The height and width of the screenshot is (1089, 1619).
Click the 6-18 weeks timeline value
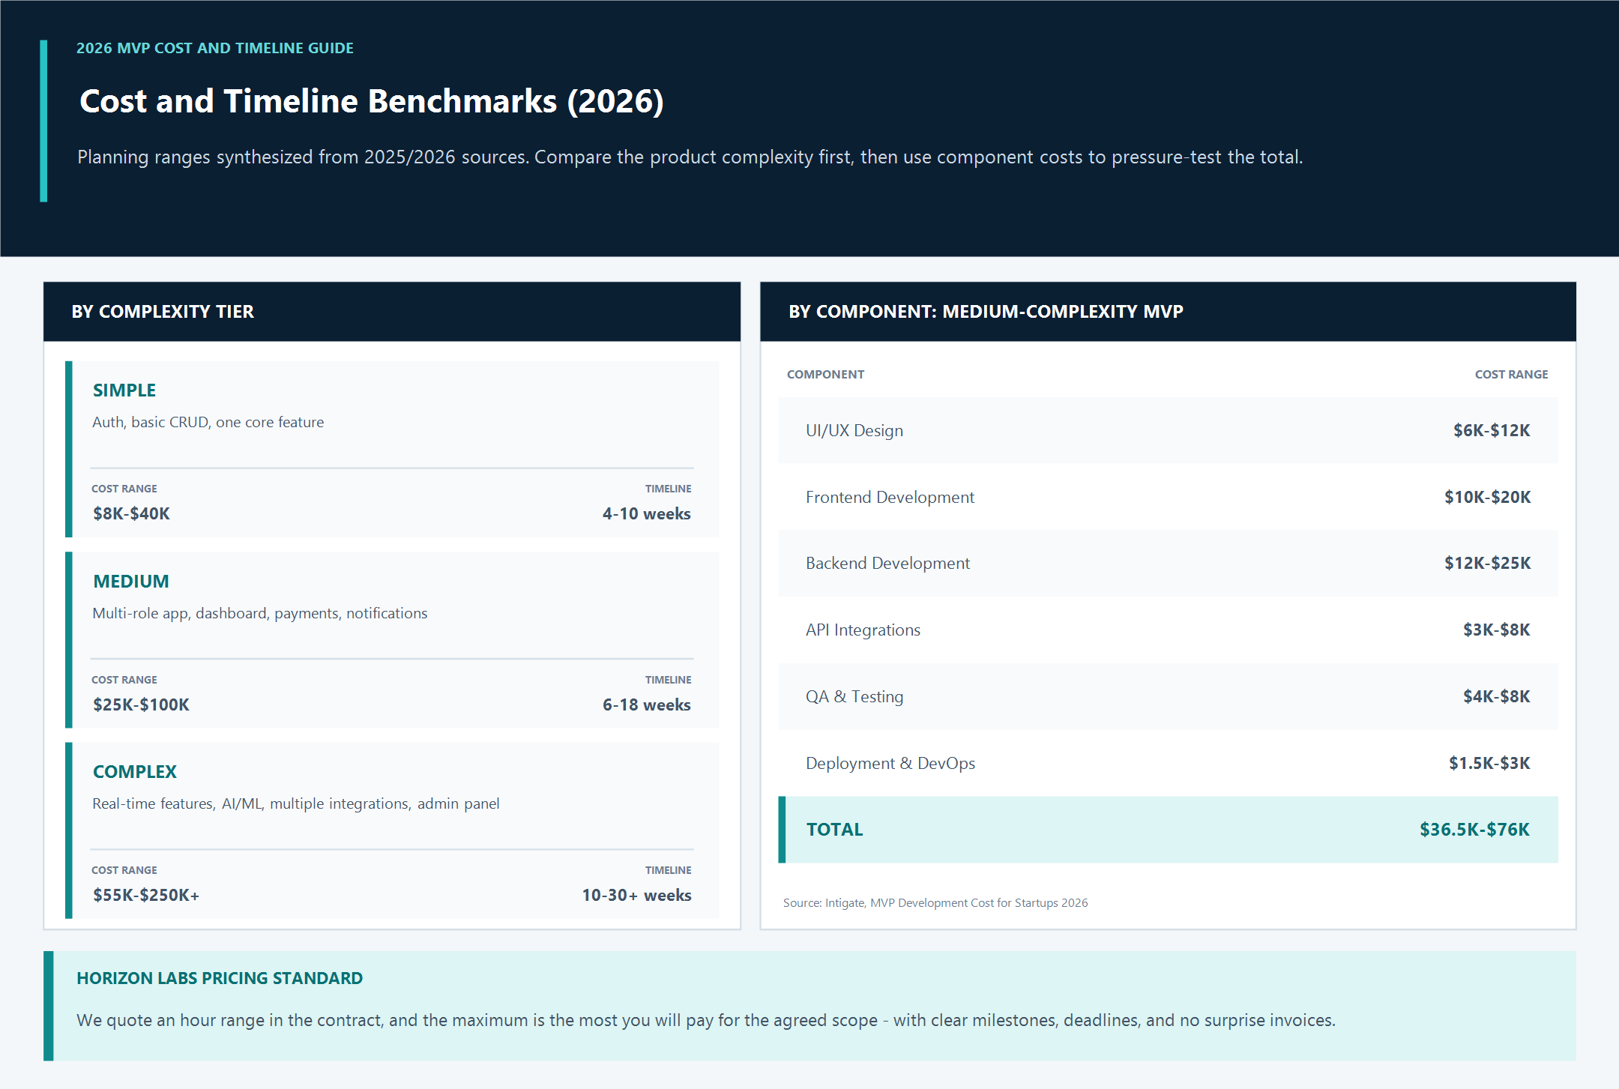(647, 705)
